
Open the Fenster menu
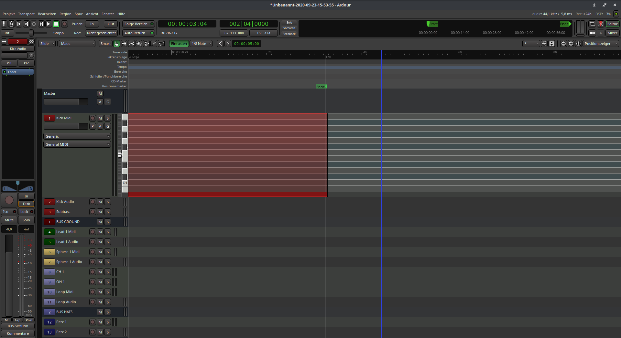108,14
